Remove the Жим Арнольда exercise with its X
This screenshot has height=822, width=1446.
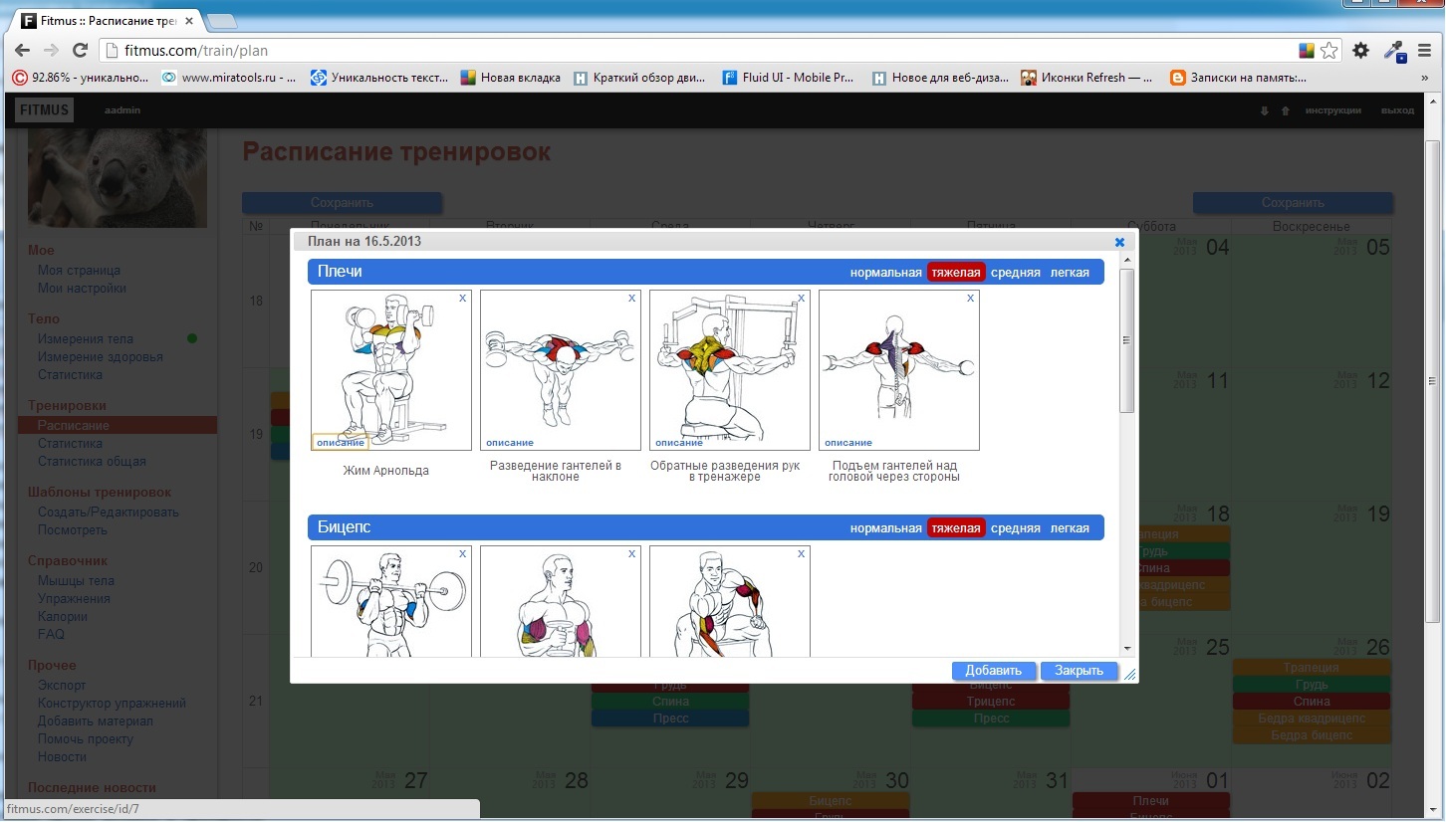pos(462,299)
